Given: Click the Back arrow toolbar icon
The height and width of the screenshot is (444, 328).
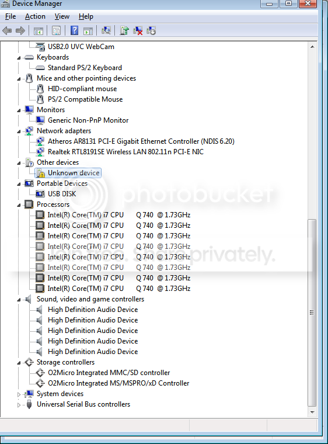Looking at the screenshot, I should [x=7, y=30].
